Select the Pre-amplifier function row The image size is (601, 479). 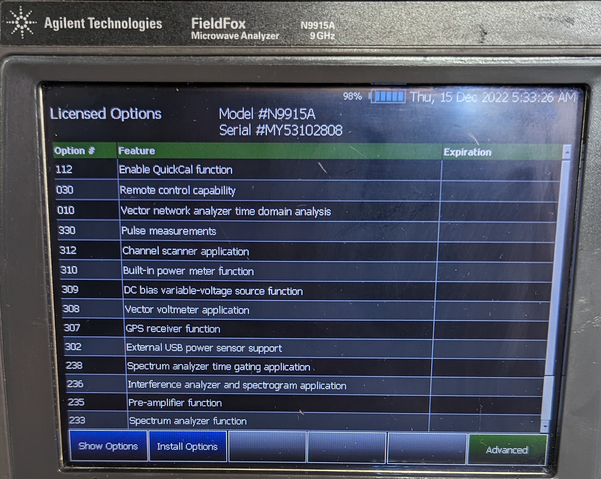pos(175,403)
